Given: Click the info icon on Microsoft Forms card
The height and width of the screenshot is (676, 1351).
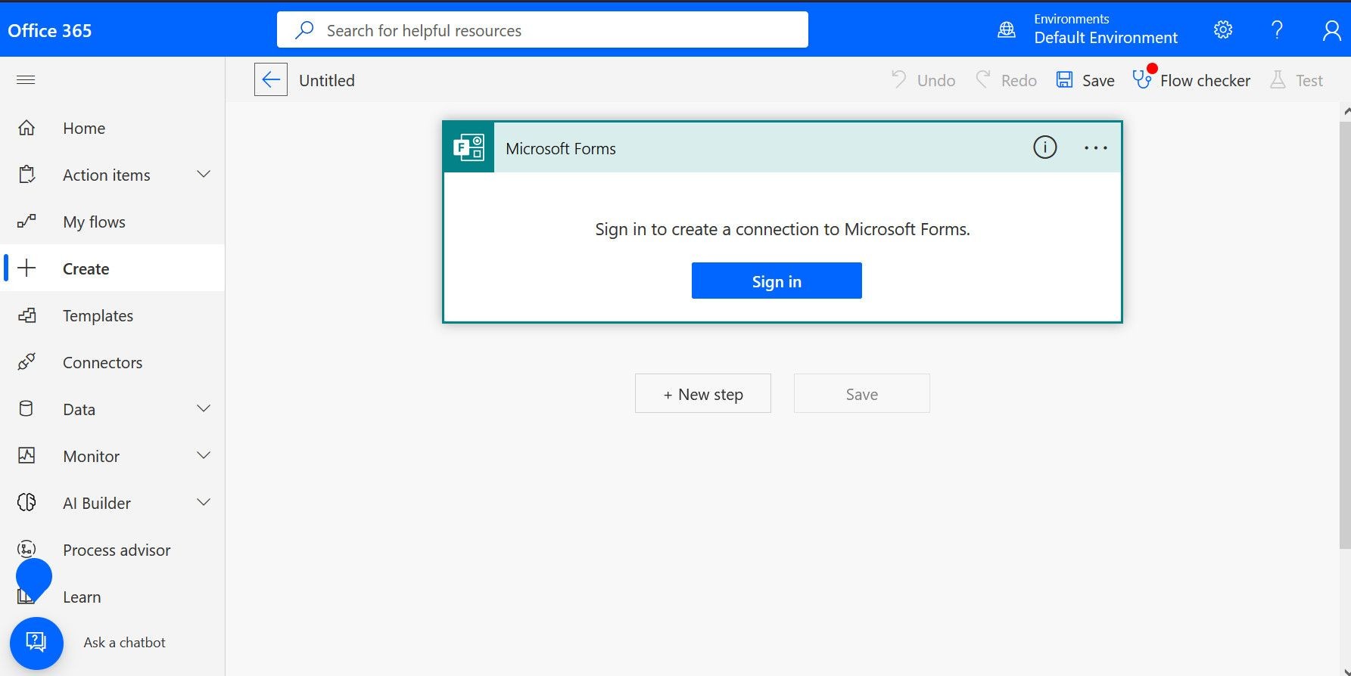Looking at the screenshot, I should tap(1045, 147).
